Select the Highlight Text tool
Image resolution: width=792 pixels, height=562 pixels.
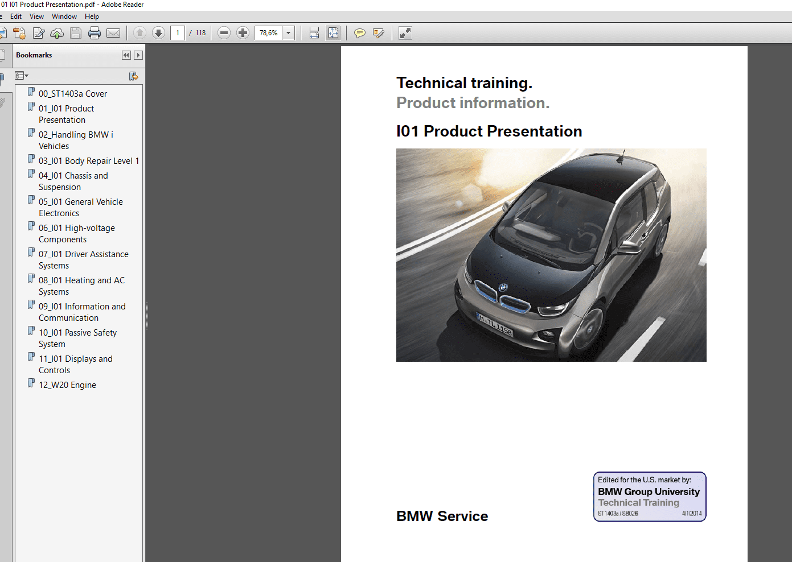click(x=378, y=33)
